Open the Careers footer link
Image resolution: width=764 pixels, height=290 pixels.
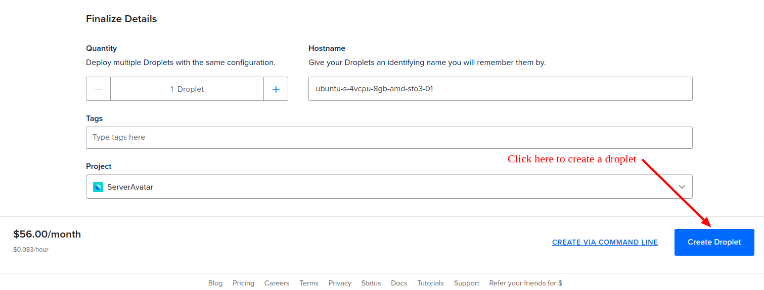277,283
